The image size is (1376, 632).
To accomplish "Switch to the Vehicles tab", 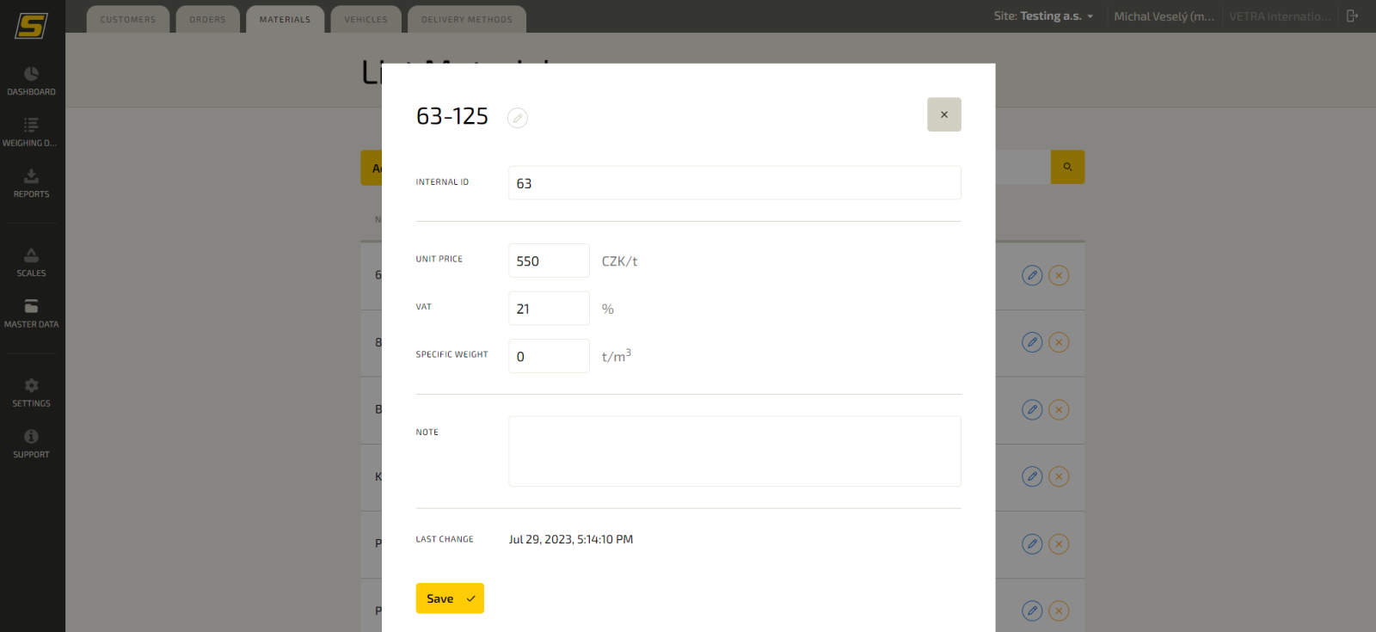I will coord(365,19).
